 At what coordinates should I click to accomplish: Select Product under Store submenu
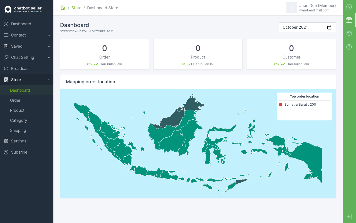click(x=27, y=110)
